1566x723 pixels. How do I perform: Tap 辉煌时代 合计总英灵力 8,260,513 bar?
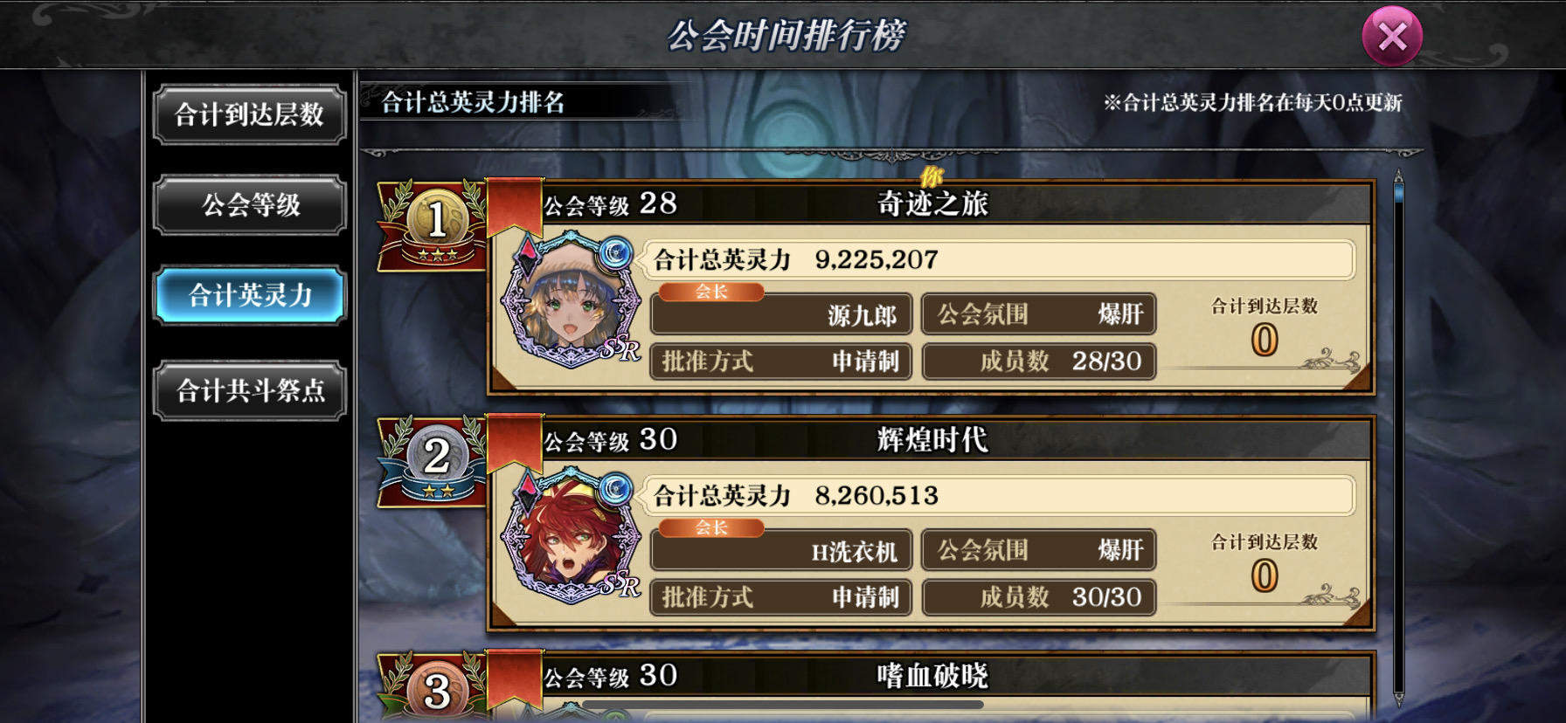point(1000,496)
